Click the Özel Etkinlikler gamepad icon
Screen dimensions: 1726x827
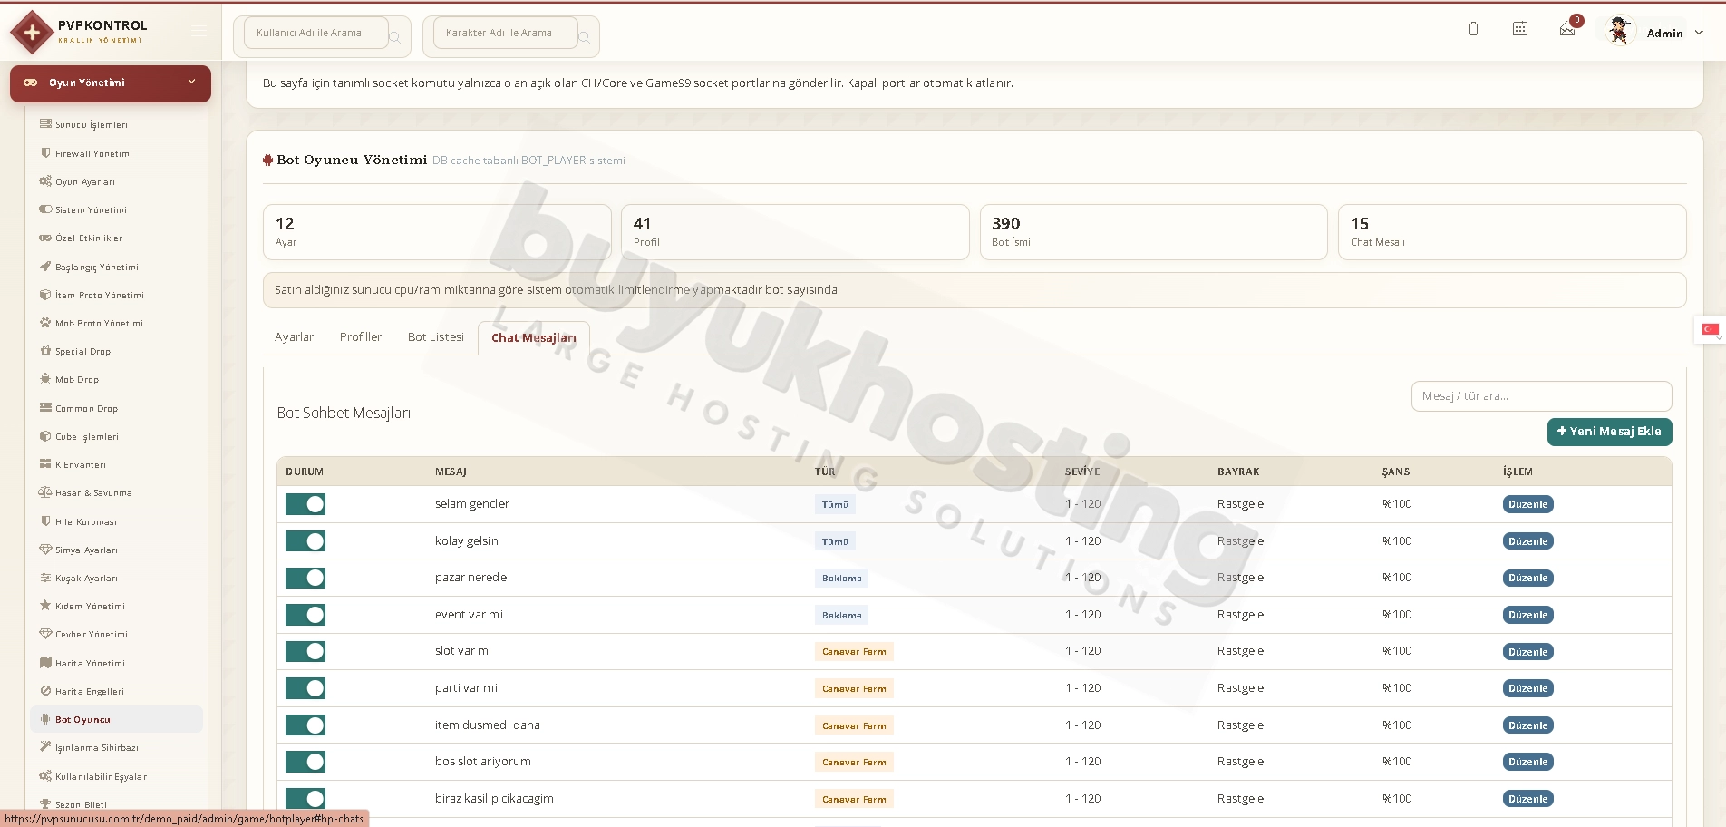coord(45,238)
